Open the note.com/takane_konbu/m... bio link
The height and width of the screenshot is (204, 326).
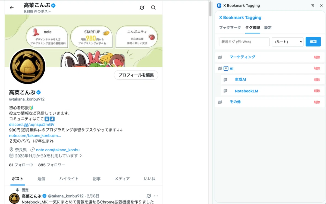click(35, 135)
